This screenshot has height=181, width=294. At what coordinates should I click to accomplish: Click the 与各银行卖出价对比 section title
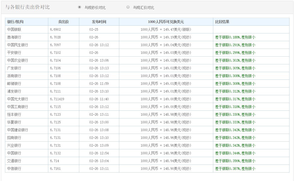tap(27, 7)
